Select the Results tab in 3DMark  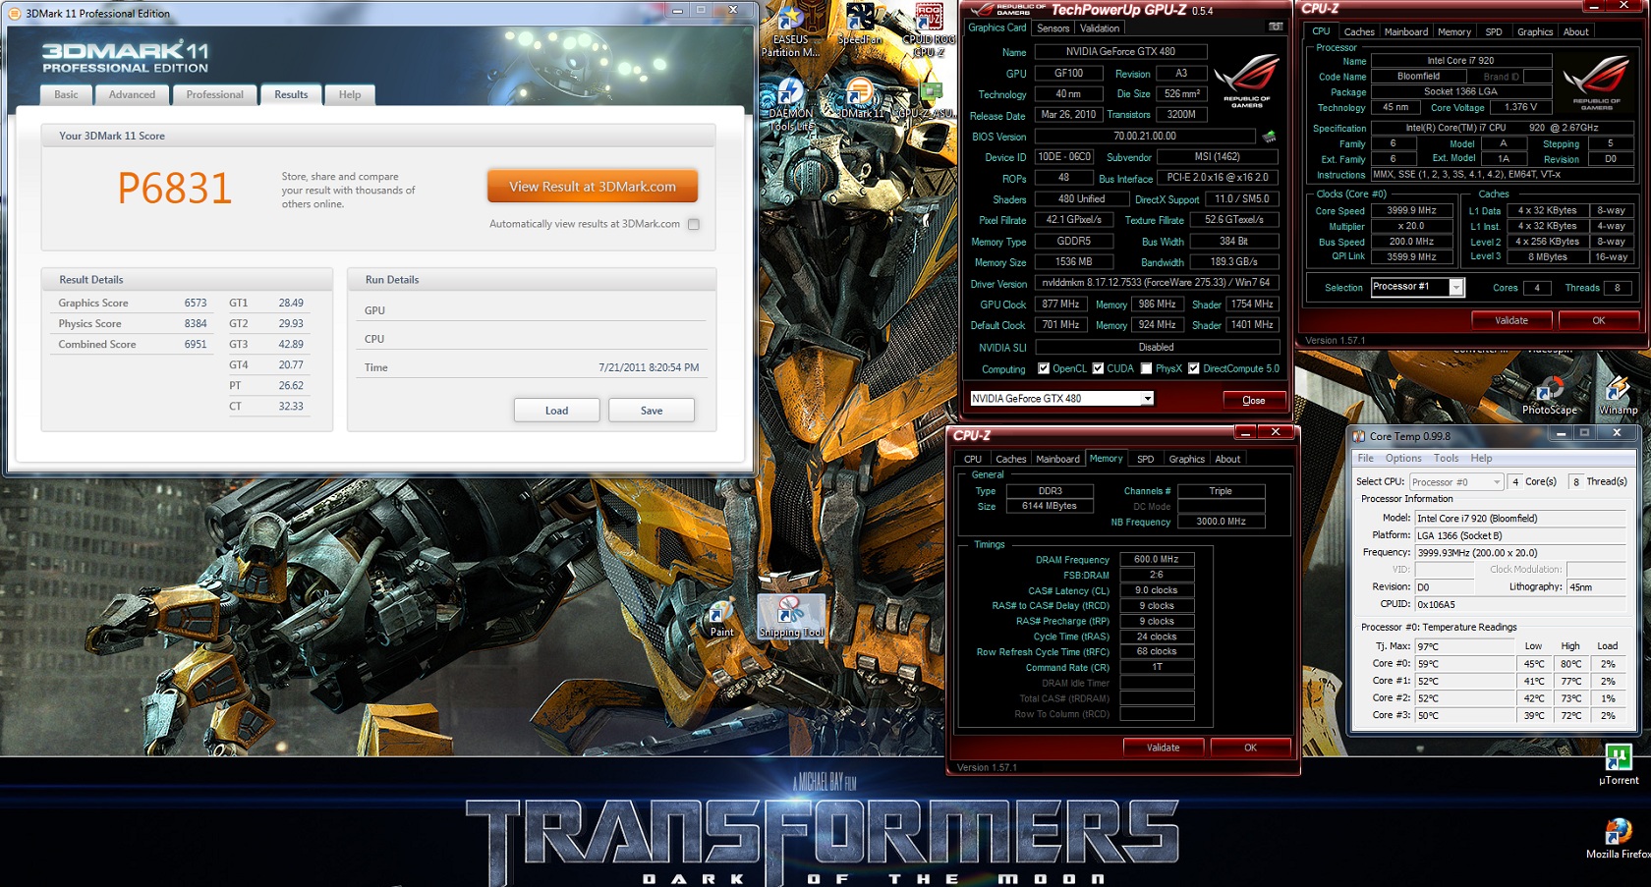point(291,94)
